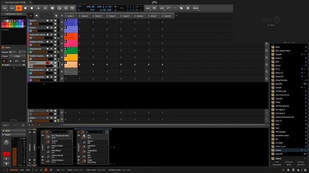The image size is (309, 173).
Task: Launch the Modular Sequencer yellow clip
Action: tap(66, 56)
